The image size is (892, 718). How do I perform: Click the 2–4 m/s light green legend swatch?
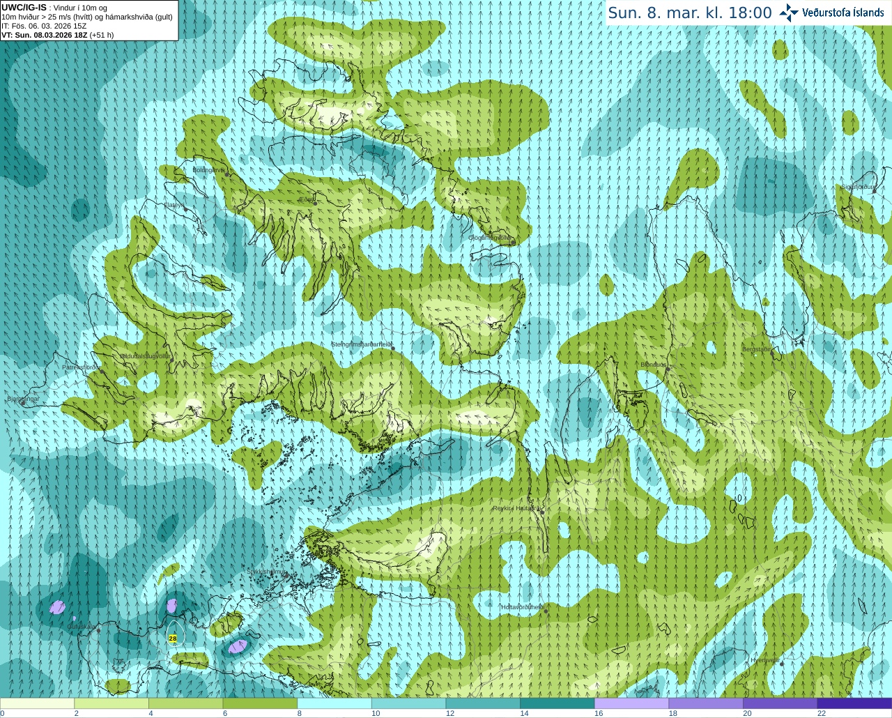(111, 703)
